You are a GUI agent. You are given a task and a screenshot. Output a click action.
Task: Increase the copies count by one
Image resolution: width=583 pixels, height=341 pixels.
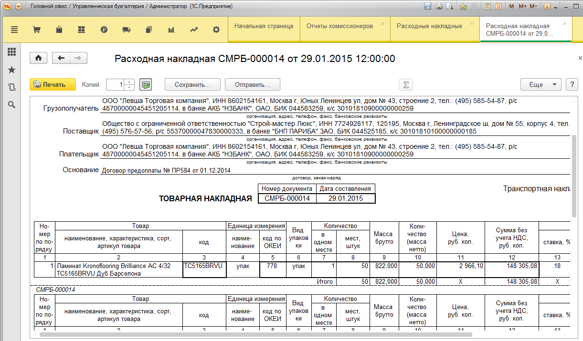[130, 82]
